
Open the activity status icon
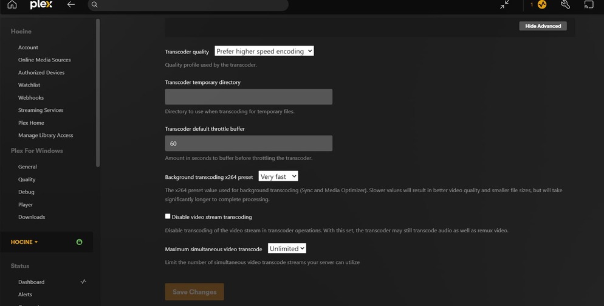pyautogui.click(x=542, y=5)
